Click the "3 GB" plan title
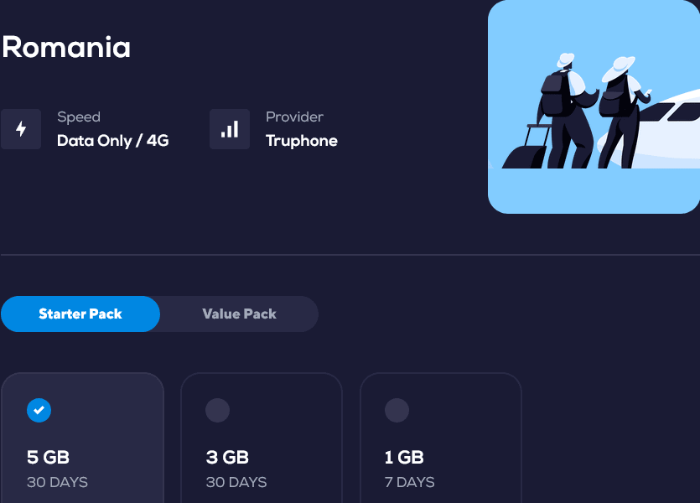 (x=227, y=457)
